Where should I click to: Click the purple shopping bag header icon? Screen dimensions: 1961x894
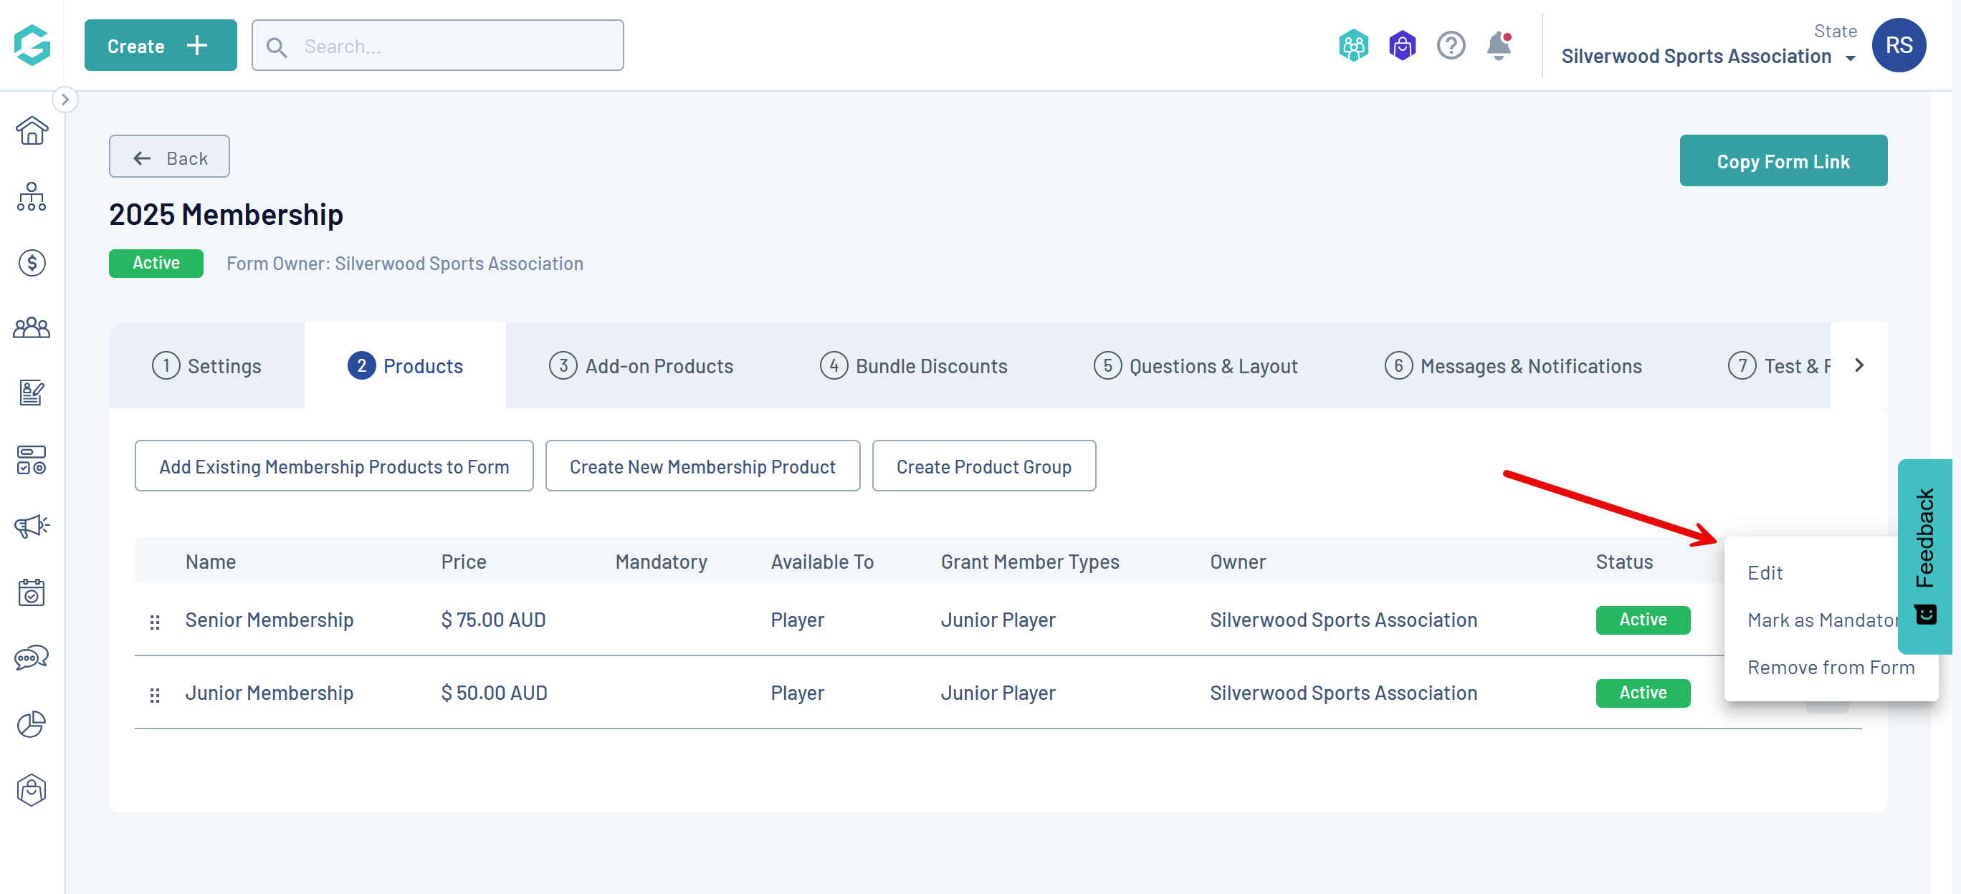click(1401, 46)
